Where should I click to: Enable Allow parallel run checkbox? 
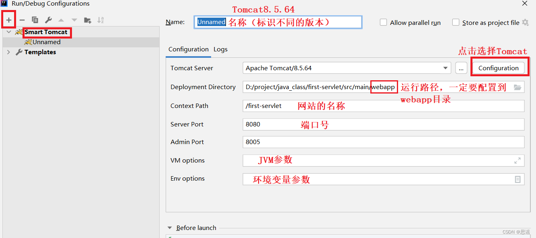tap(383, 22)
